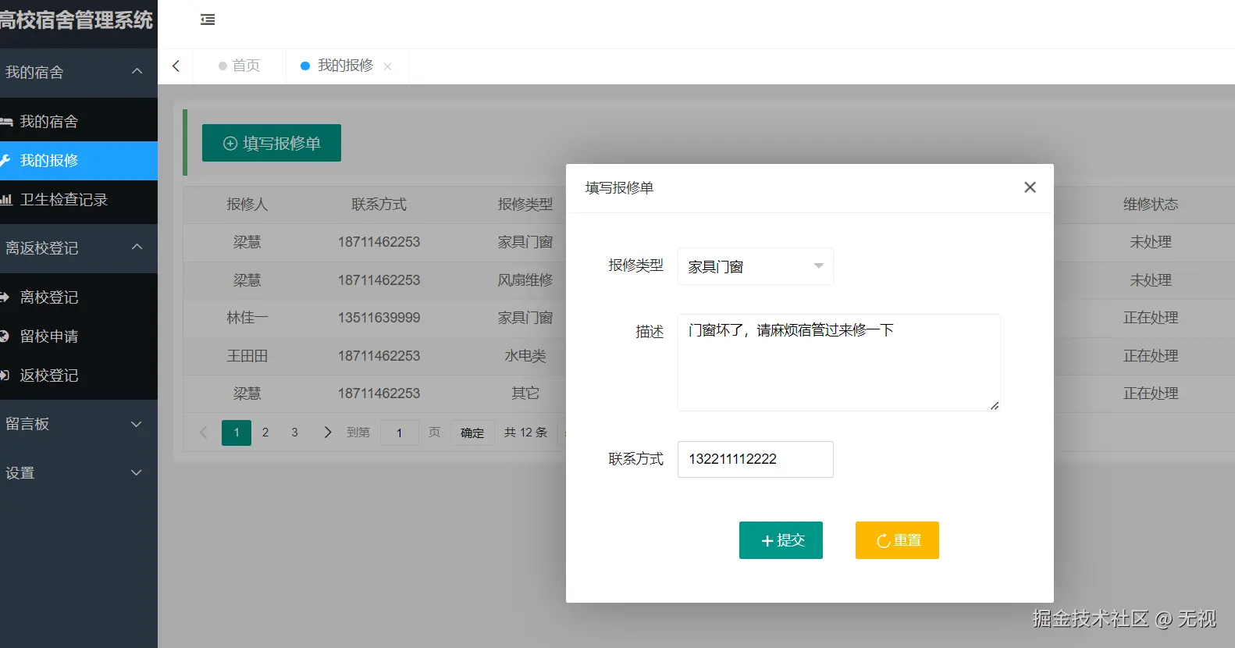
Task: Click the 联系方式 input field
Action: (x=755, y=459)
